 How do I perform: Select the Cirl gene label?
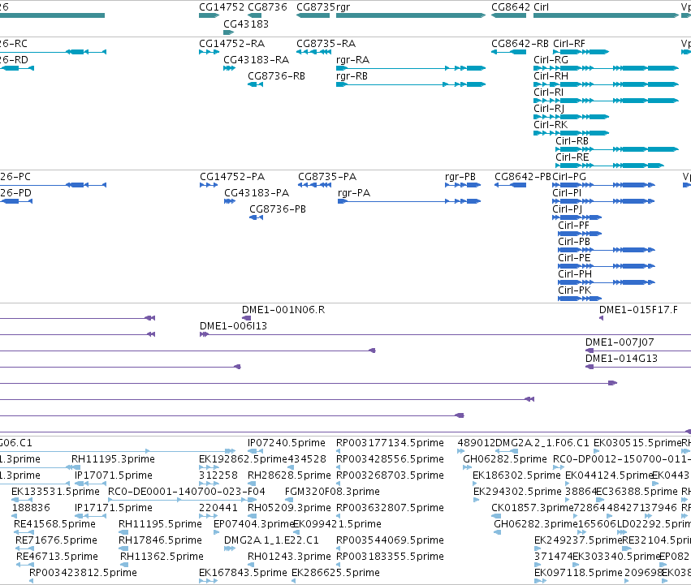click(x=541, y=7)
